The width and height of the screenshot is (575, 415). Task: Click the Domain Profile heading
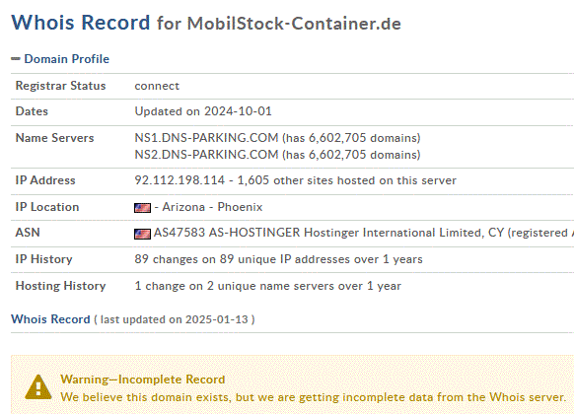[x=66, y=59]
